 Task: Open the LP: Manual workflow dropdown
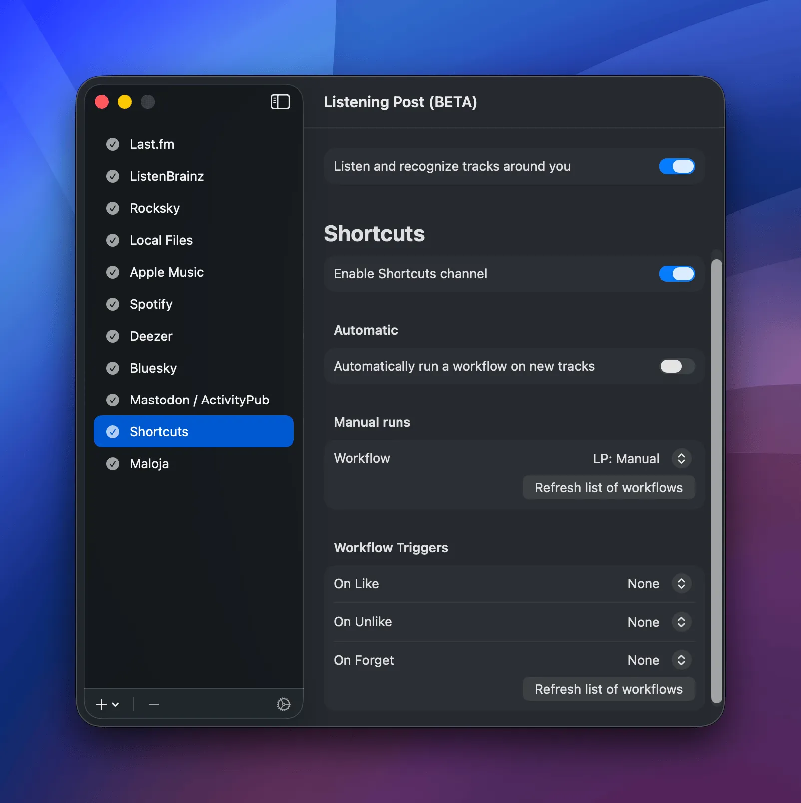click(x=681, y=458)
